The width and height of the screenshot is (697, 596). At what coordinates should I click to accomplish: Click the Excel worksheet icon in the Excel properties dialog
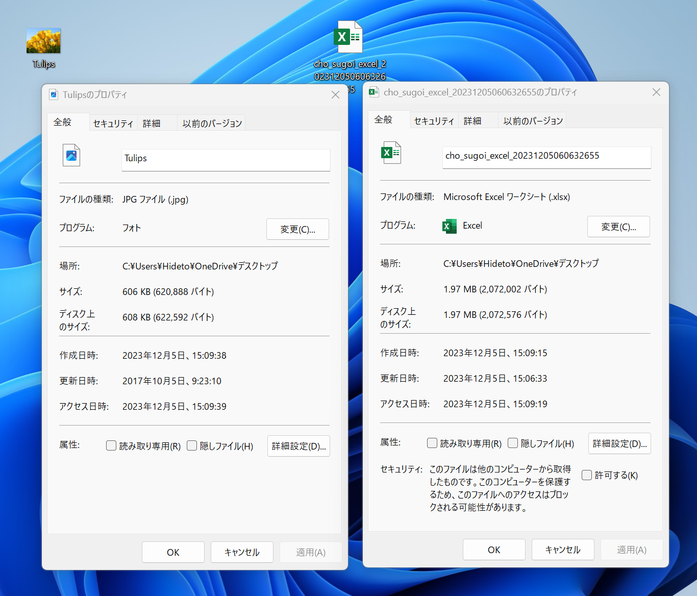[x=391, y=152]
